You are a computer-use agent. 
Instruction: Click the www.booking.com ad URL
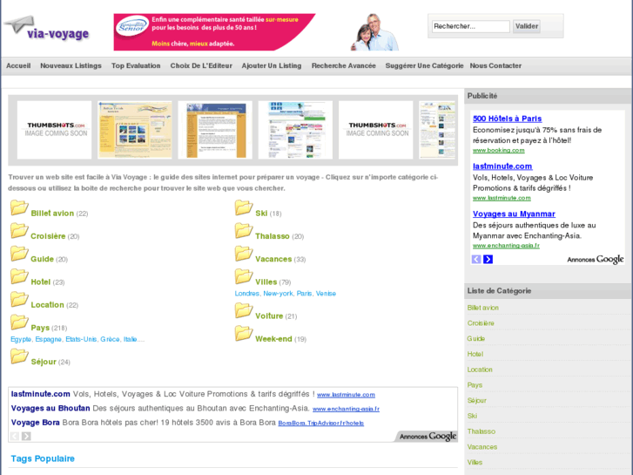tap(499, 151)
